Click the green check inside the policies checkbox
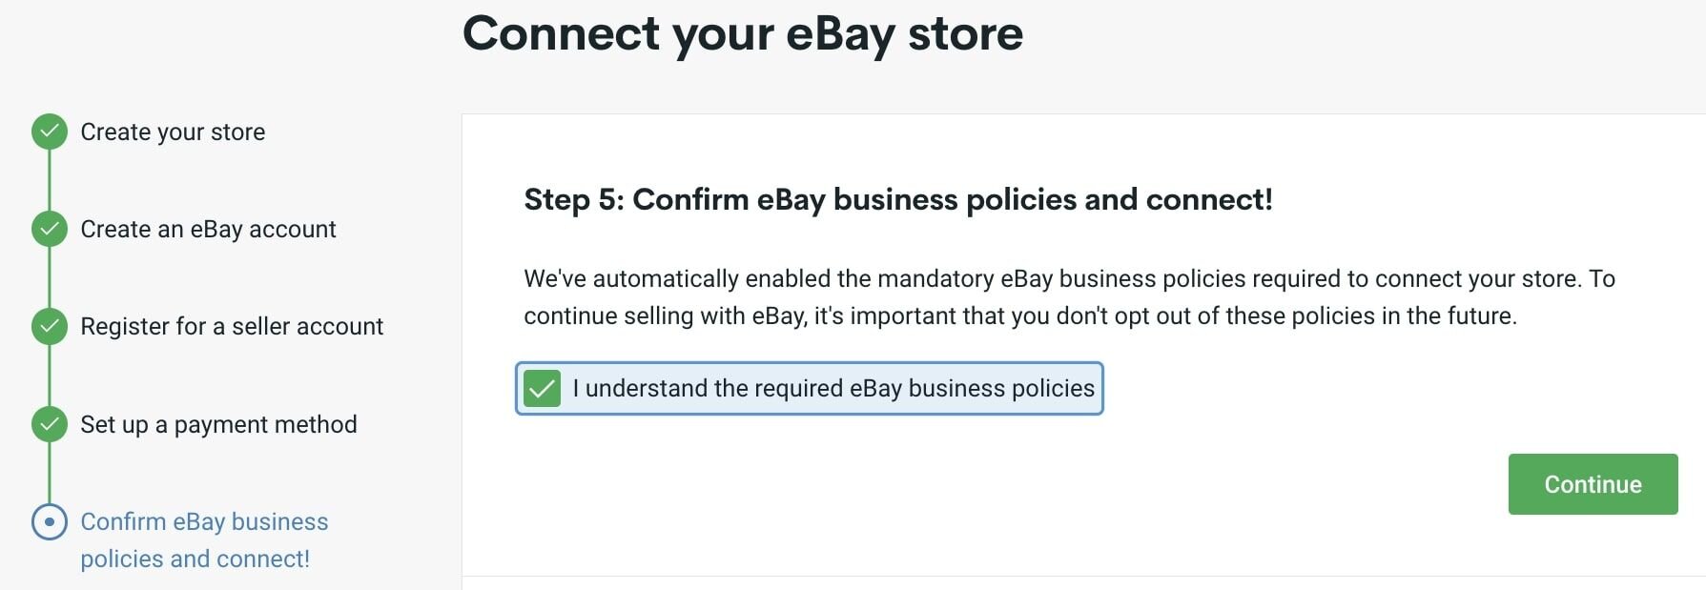The image size is (1706, 590). pyautogui.click(x=543, y=389)
